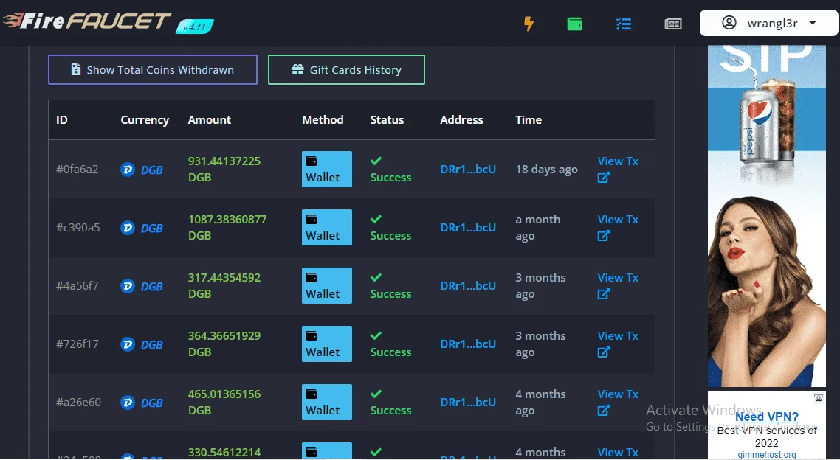Viewport: 840px width, 460px height.
Task: Click address DRr1...bcU in row #0fa6a2
Action: pyautogui.click(x=468, y=169)
